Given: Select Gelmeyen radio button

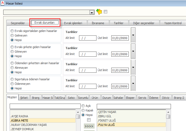Looking at the screenshot, I should pos(12,35).
